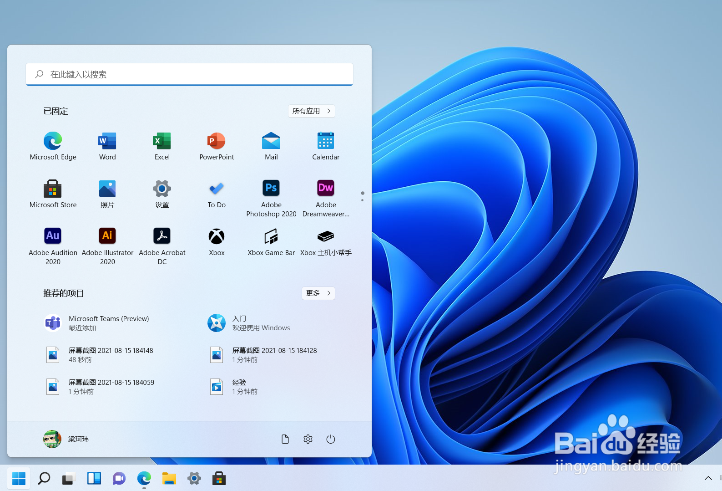
Task: Click user avatar picture
Action: click(52, 439)
